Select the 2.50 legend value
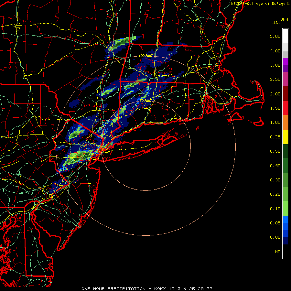291x291 pixels. click(x=275, y=80)
